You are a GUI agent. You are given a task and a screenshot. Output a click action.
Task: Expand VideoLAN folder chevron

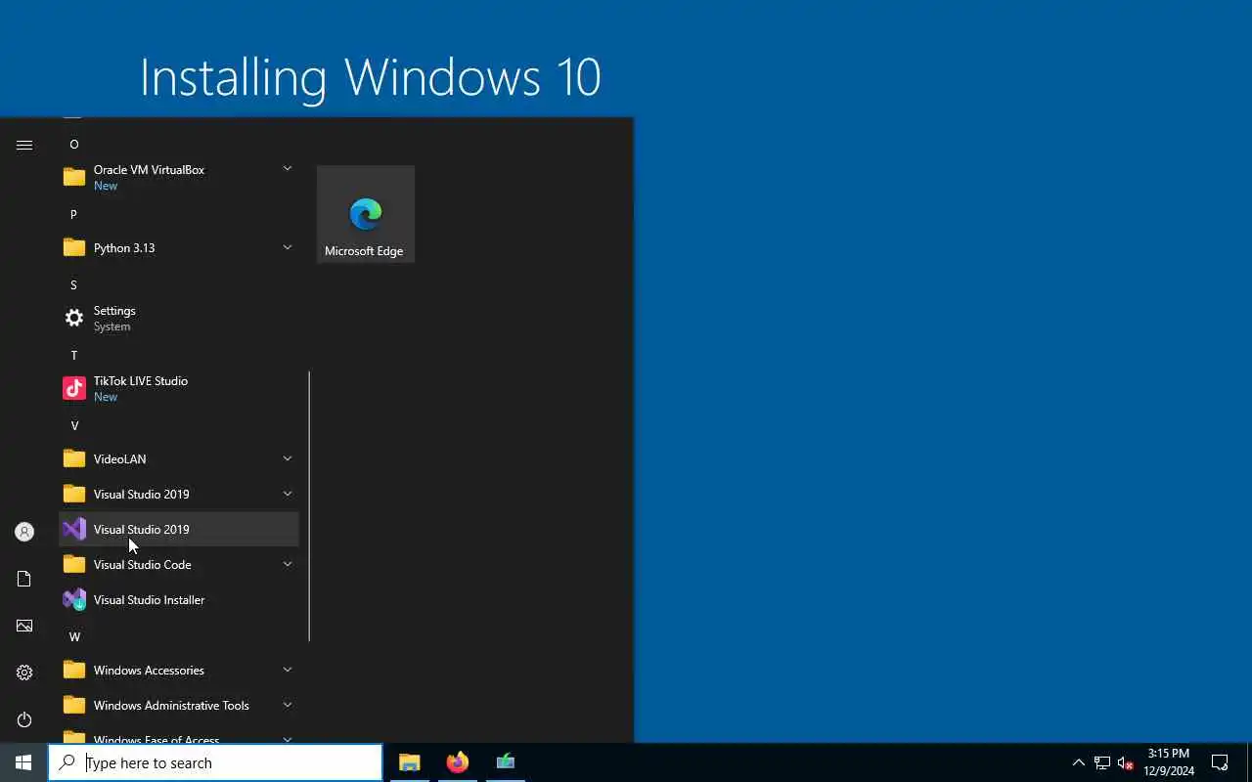pyautogui.click(x=288, y=458)
